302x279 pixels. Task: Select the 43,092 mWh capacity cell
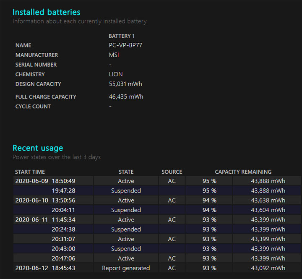tap(268, 268)
